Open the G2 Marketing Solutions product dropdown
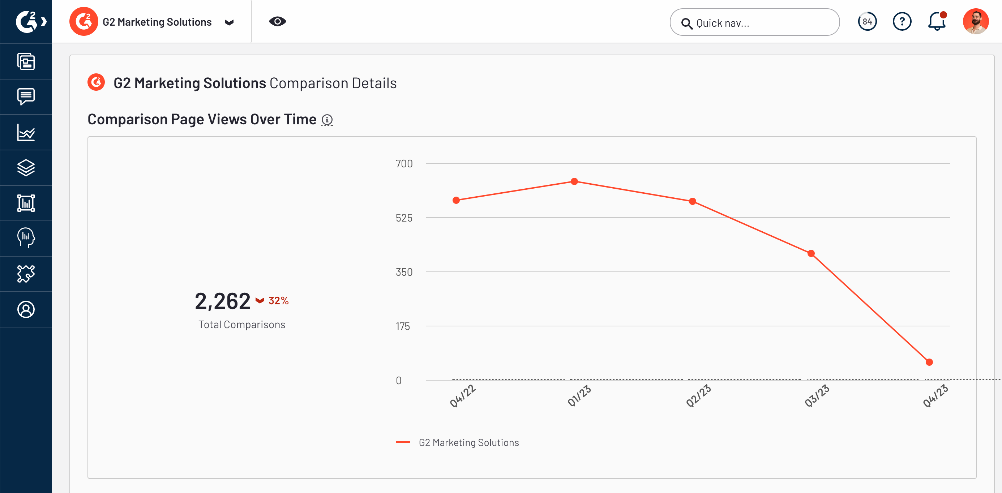The height and width of the screenshot is (493, 1002). point(229,22)
